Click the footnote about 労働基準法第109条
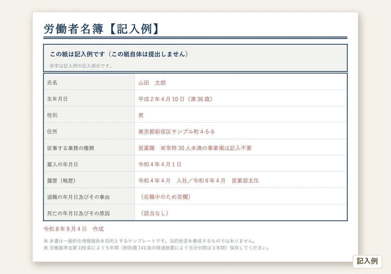The height and width of the screenshot is (274, 391). 157,248
